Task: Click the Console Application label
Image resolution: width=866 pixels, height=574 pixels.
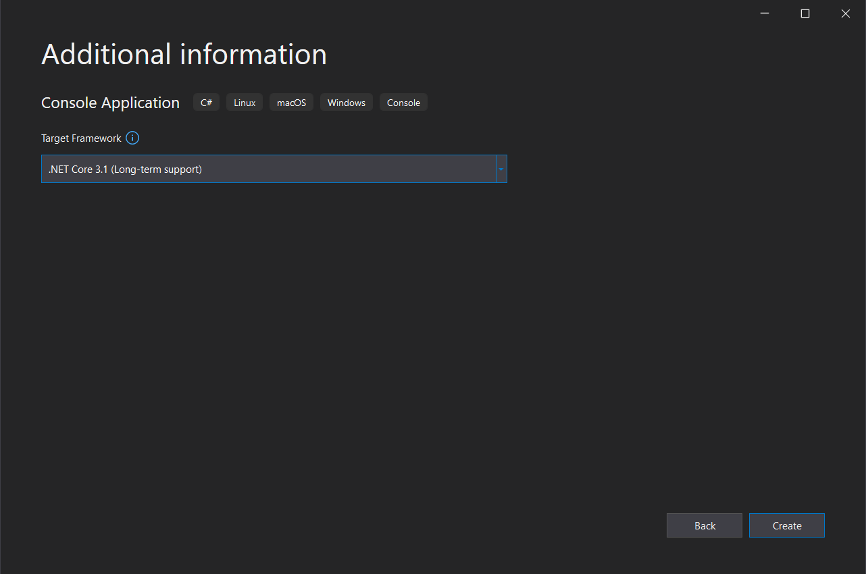Action: (110, 102)
